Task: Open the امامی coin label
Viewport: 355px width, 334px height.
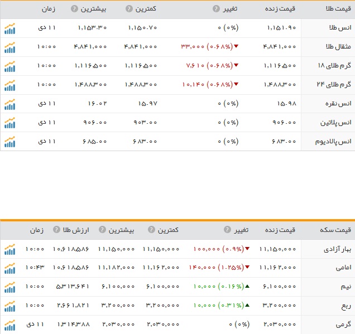Action: [343, 268]
